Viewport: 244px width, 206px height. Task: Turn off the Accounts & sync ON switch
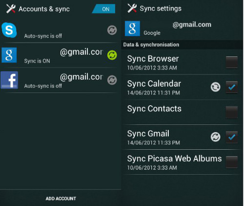103,9
